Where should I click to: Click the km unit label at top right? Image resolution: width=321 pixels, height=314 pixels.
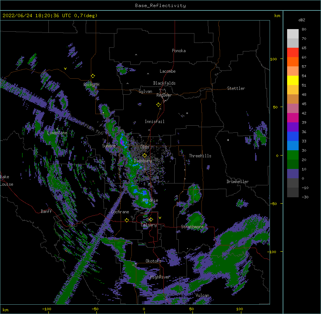tap(277, 16)
